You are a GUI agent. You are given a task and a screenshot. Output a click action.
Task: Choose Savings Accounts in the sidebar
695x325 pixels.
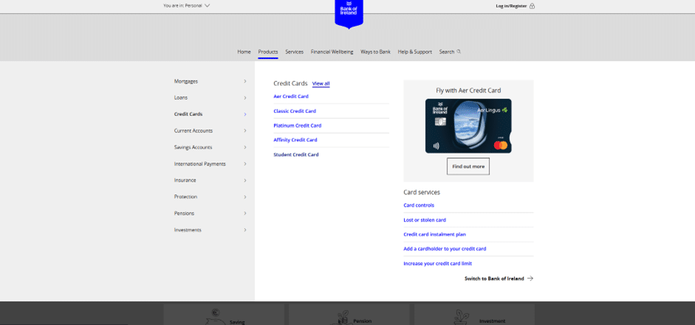pyautogui.click(x=193, y=147)
